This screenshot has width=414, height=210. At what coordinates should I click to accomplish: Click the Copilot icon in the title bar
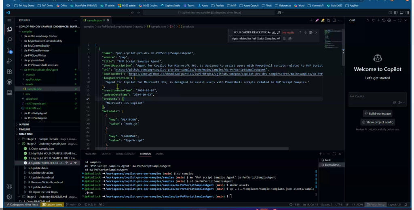coord(279,13)
